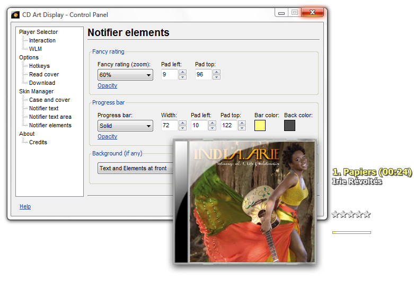Image resolution: width=414 pixels, height=288 pixels.
Task: Select Case and cover in the tree
Action: (x=49, y=100)
